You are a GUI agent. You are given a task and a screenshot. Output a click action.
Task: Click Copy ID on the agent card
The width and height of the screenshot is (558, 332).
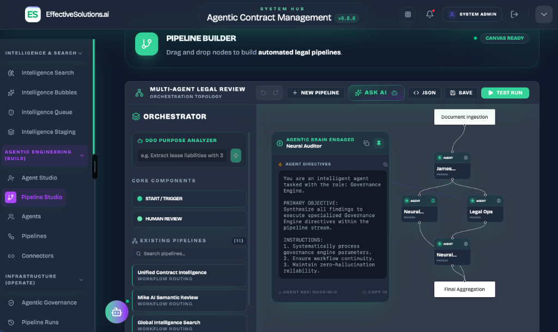[375, 292]
